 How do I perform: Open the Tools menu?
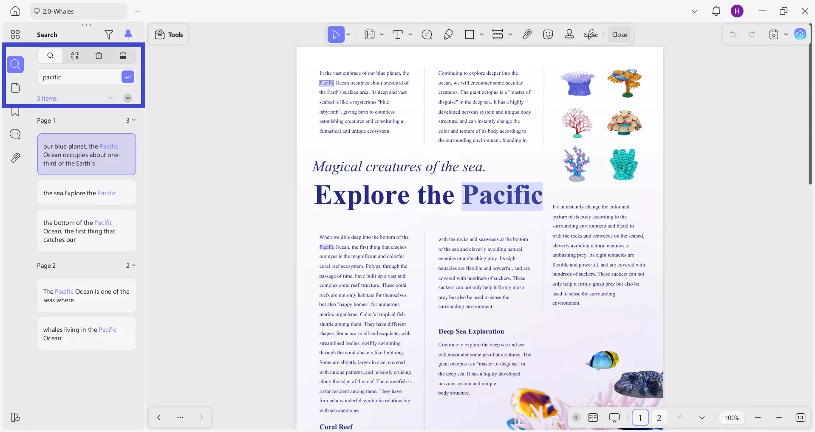click(x=169, y=35)
